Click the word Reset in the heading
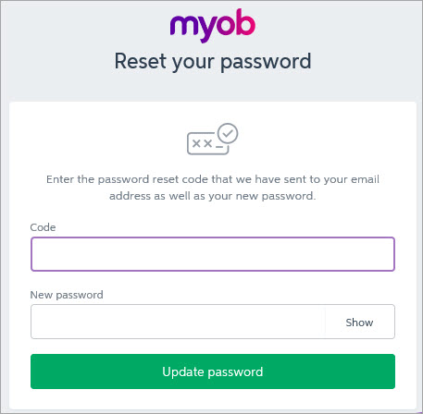The height and width of the screenshot is (414, 423). [141, 61]
